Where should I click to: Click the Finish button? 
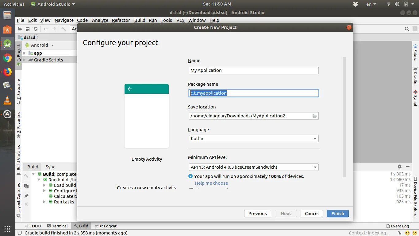pos(338,214)
